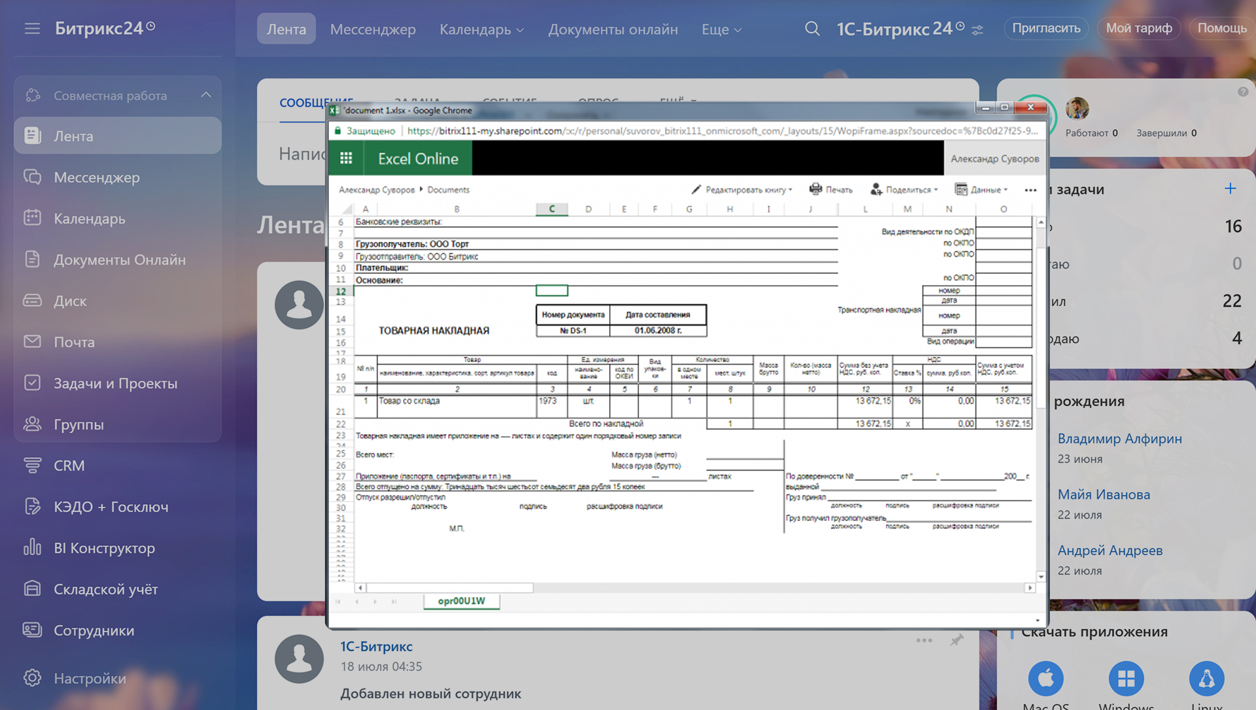Click the Пригласить button
This screenshot has width=1256, height=710.
pyautogui.click(x=1046, y=28)
